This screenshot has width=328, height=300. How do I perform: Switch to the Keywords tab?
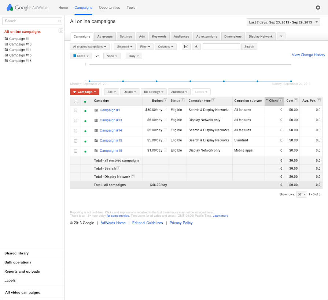(159, 37)
